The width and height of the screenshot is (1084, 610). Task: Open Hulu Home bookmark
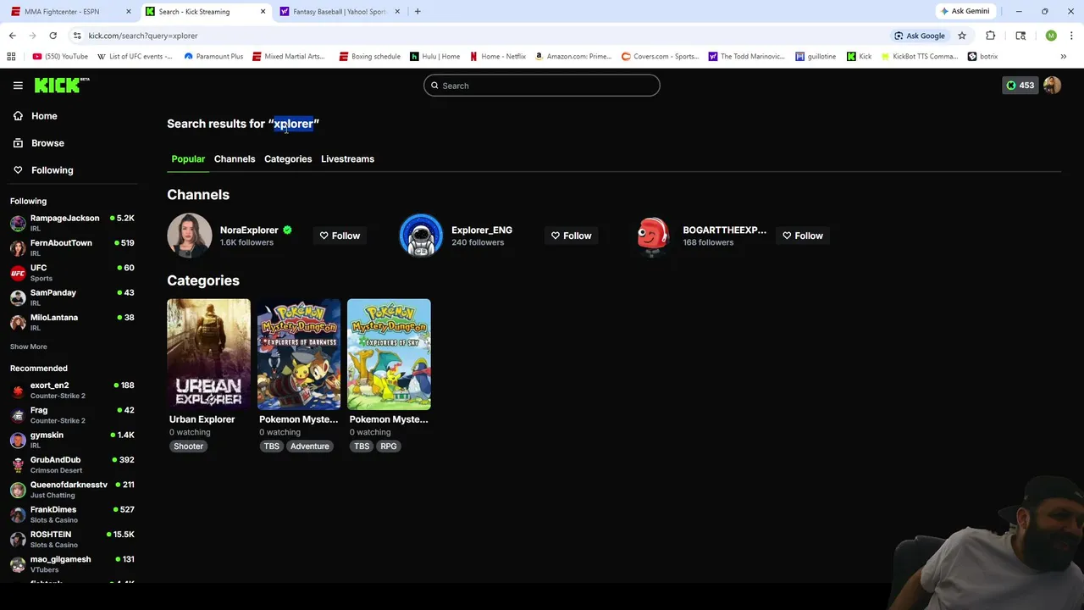point(434,57)
